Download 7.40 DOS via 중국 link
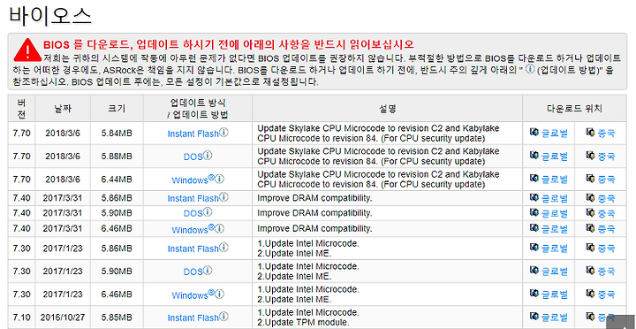Viewport: 636px width, 329px height. (x=606, y=213)
